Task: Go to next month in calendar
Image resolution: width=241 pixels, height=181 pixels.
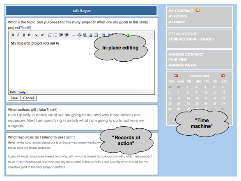Action: click(223, 76)
